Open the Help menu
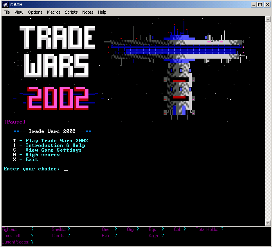272x247 pixels. 102,12
